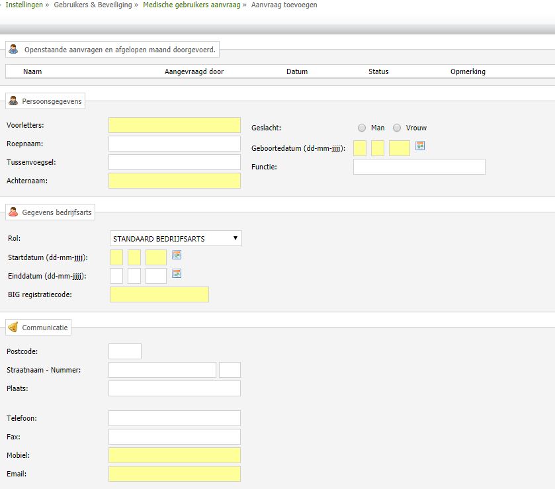Sort by Opmerking column header

(x=468, y=71)
